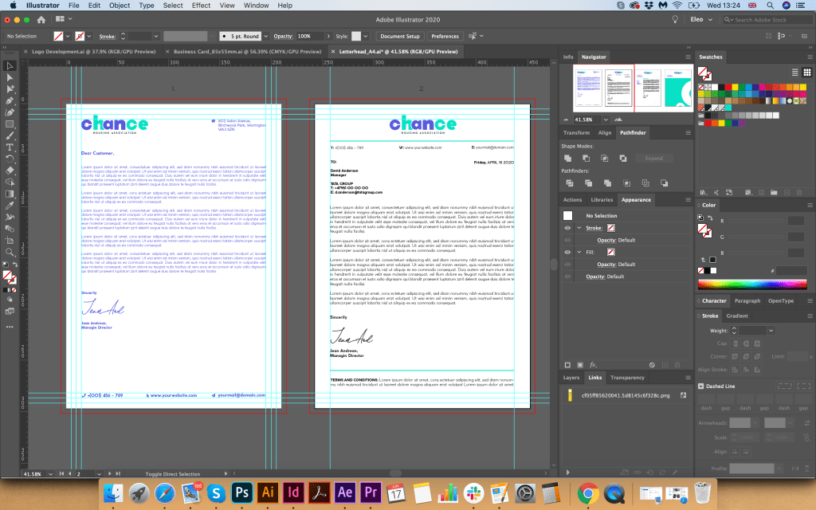Toggle Fill visibility eye in Appearance
Viewport: 816px width, 510px height.
point(567,252)
